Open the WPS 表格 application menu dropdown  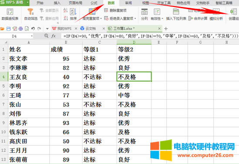click(27, 3)
